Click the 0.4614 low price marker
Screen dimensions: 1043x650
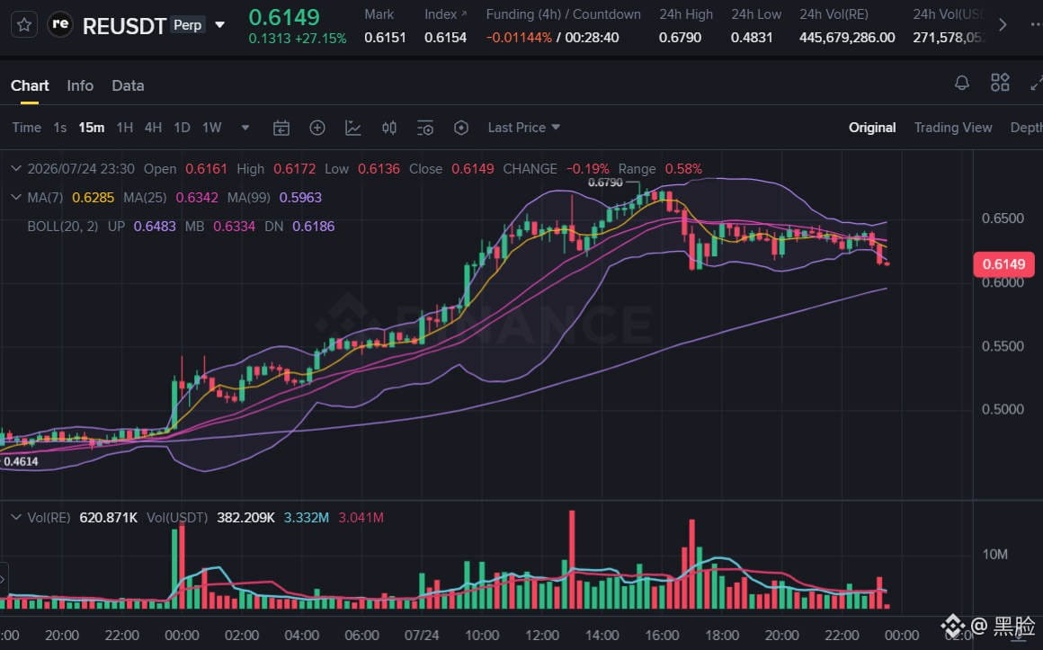(x=21, y=462)
